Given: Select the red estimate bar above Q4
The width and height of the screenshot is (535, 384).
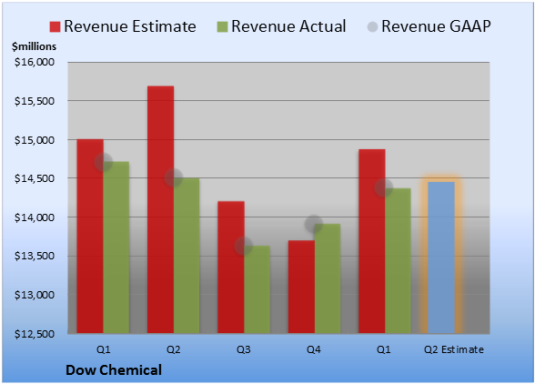Looking at the screenshot, I should 301,287.
